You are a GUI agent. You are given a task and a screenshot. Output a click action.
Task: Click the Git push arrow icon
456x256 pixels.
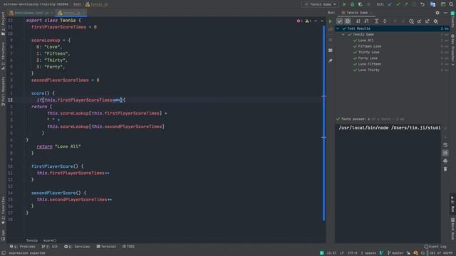[406, 4]
